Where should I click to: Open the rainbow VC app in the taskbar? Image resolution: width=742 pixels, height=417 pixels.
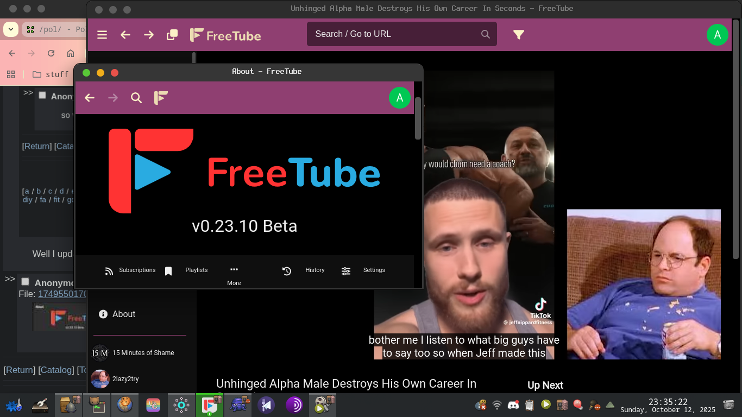click(154, 405)
